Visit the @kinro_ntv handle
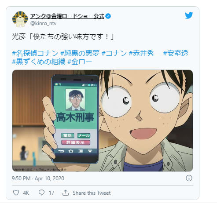This screenshot has height=204, width=217. [x=43, y=23]
